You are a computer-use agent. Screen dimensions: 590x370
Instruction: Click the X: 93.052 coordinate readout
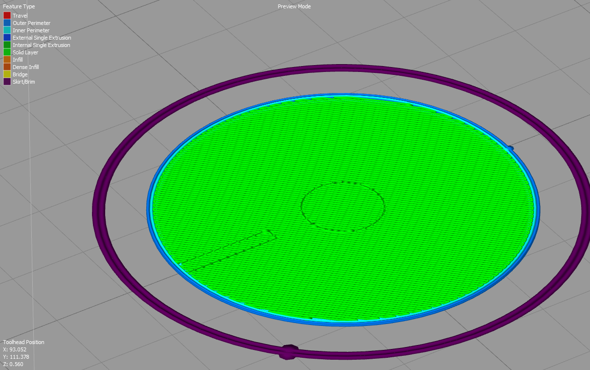15,349
